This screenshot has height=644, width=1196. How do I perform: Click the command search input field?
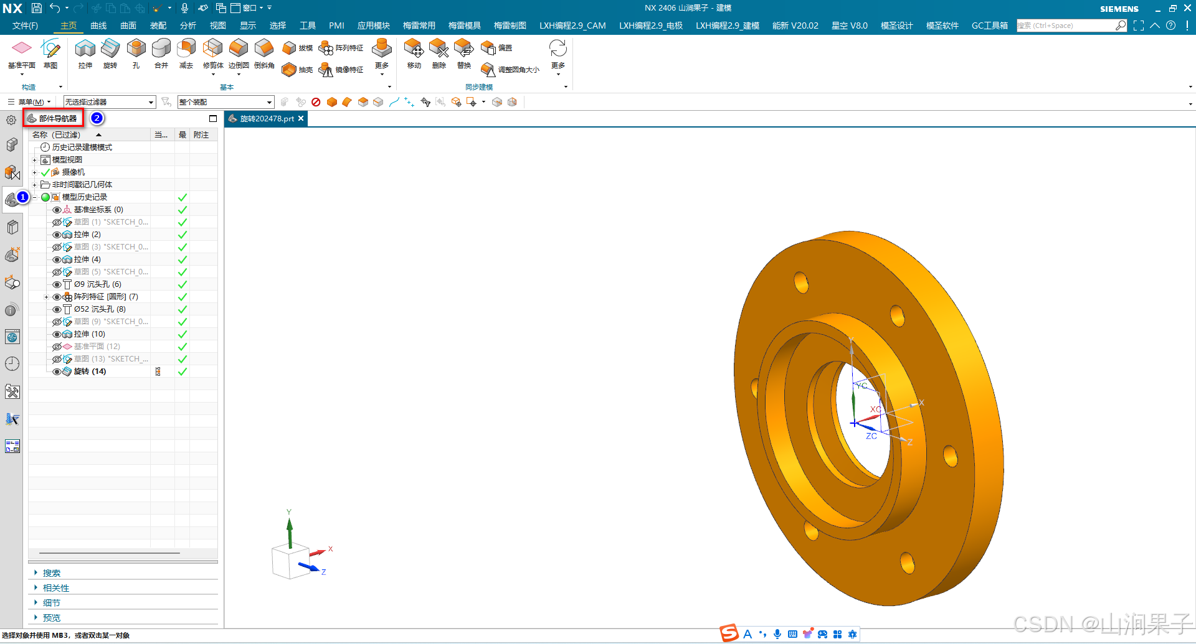pos(1066,26)
